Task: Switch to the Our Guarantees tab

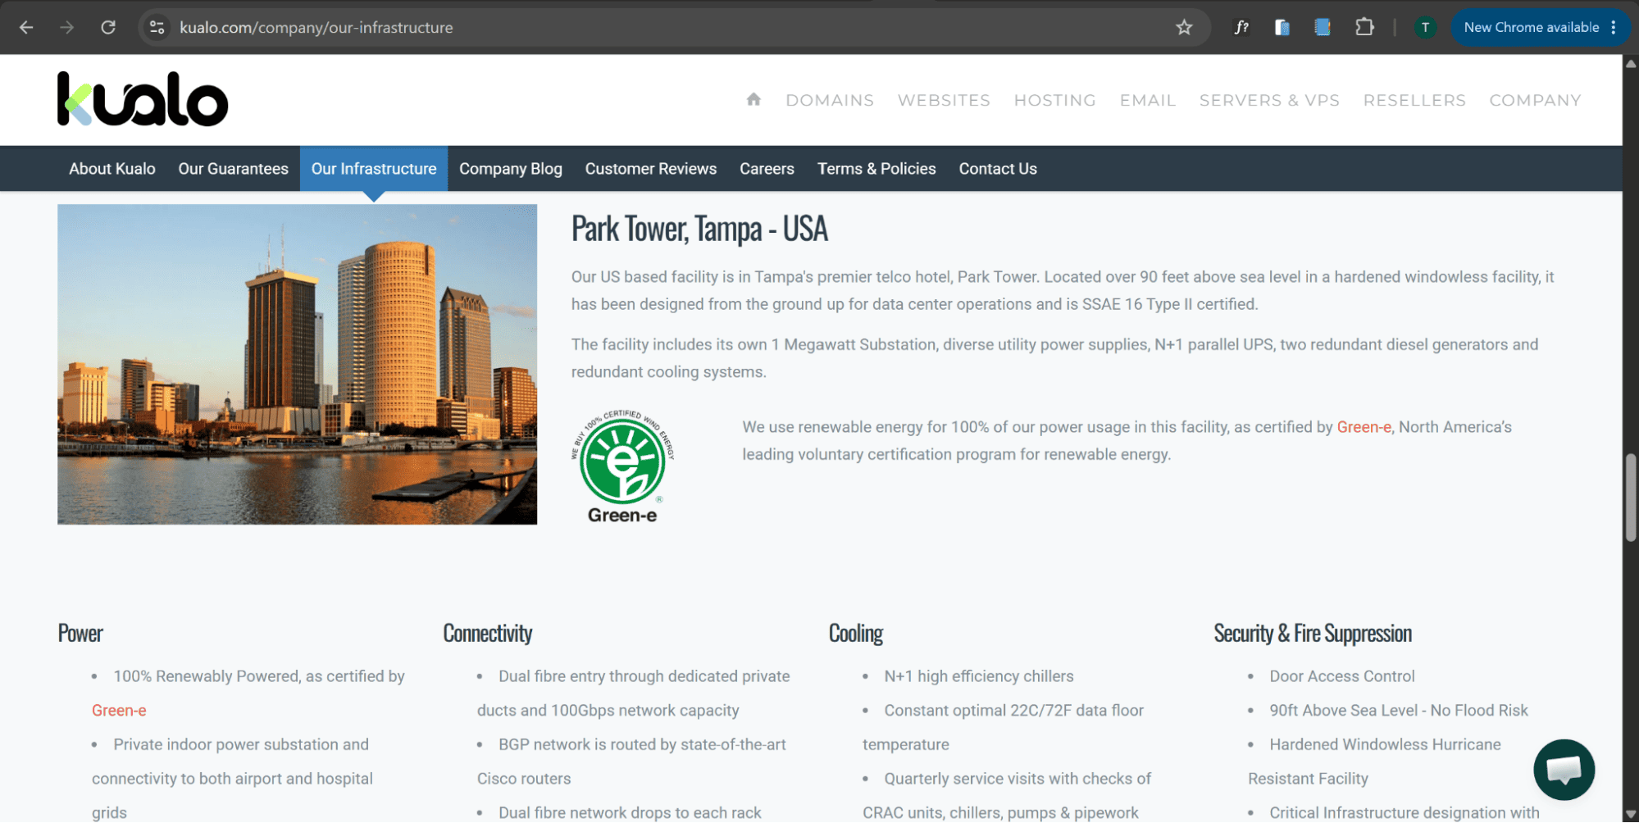Action: click(x=233, y=169)
